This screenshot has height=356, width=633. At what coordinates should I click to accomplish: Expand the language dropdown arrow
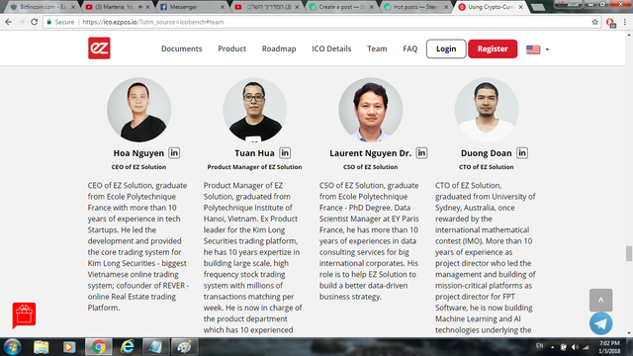click(547, 49)
